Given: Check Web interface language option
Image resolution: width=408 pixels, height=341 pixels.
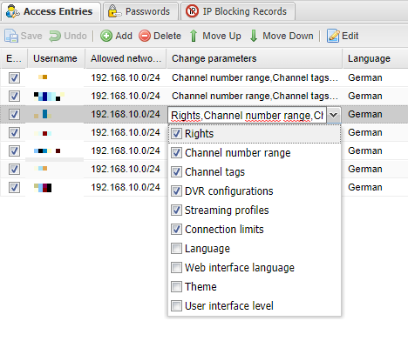Looking at the screenshot, I should tap(176, 268).
